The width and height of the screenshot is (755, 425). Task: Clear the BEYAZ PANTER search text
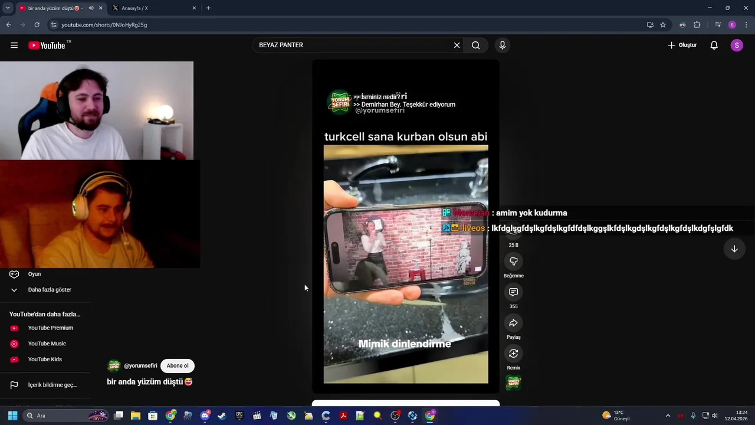pos(457,45)
